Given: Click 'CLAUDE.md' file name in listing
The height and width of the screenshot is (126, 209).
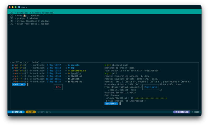Looking at the screenshot, I should click(76, 76).
